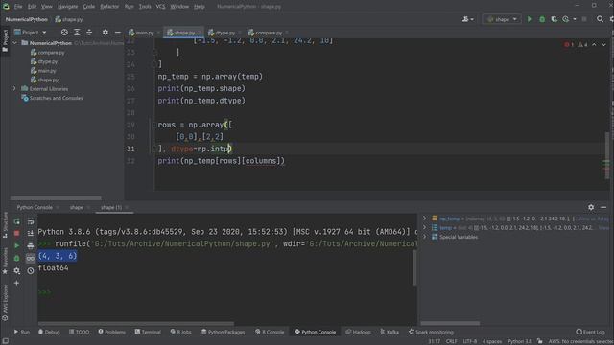
Task: Expand the np_temp variable
Action: [425, 218]
